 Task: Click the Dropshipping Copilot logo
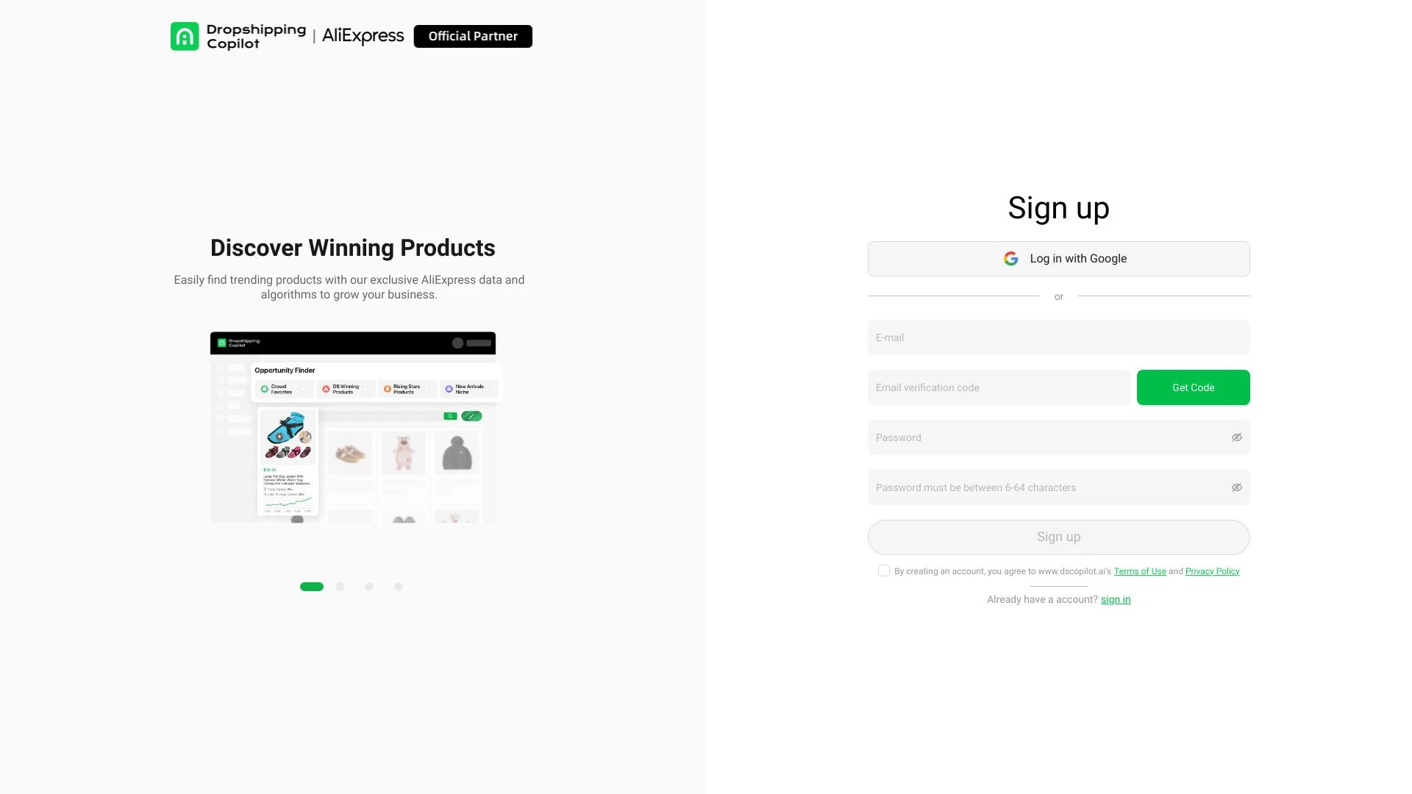[237, 35]
